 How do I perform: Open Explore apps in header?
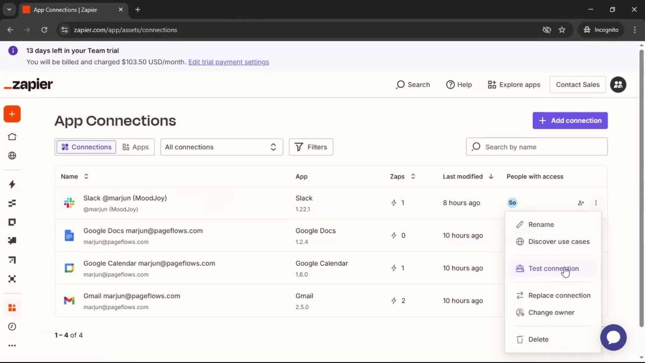[x=514, y=85]
